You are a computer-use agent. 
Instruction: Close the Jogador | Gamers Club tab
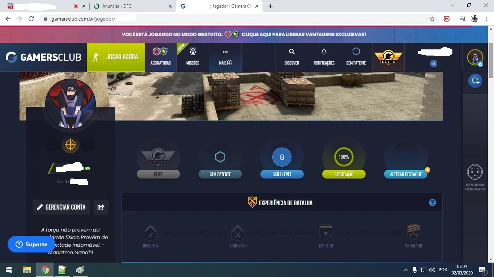(x=257, y=6)
